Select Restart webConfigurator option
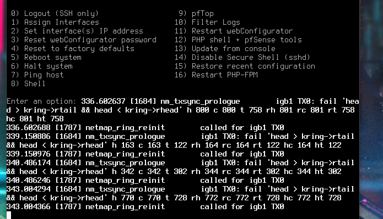Viewport: 383px width, 219px height. [x=234, y=31]
